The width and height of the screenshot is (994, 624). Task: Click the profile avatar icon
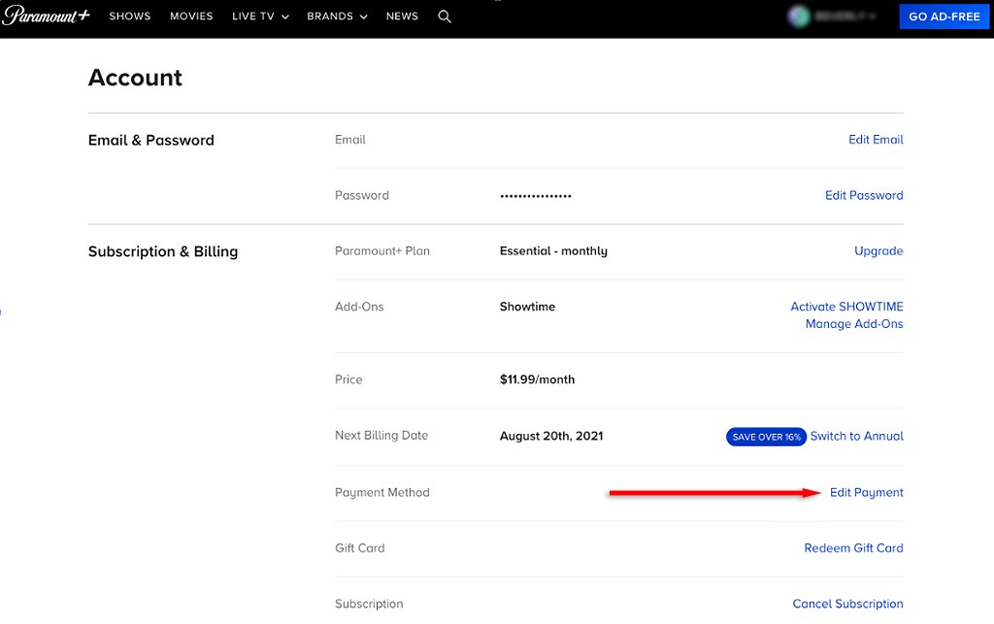799,16
